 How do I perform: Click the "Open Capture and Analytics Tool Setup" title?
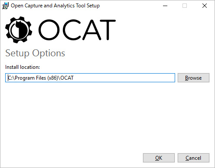tap(55, 6)
